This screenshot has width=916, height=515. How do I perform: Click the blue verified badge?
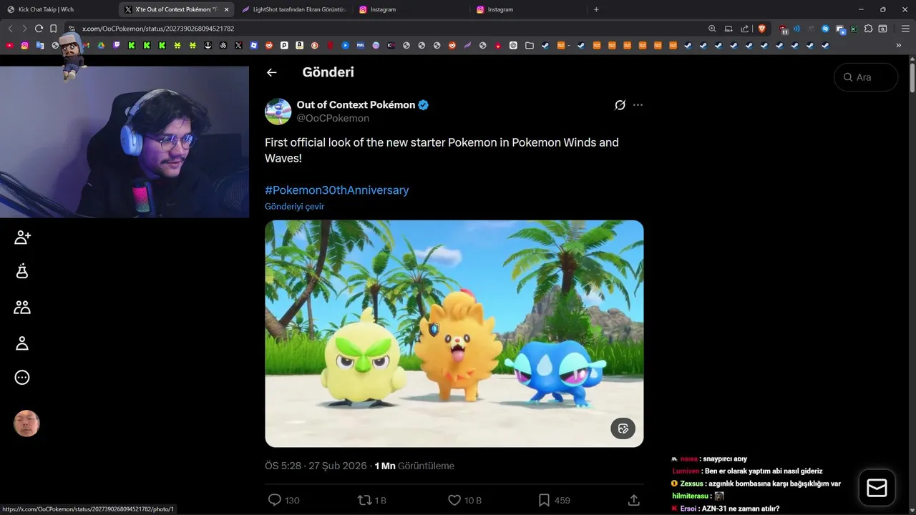[x=424, y=105]
